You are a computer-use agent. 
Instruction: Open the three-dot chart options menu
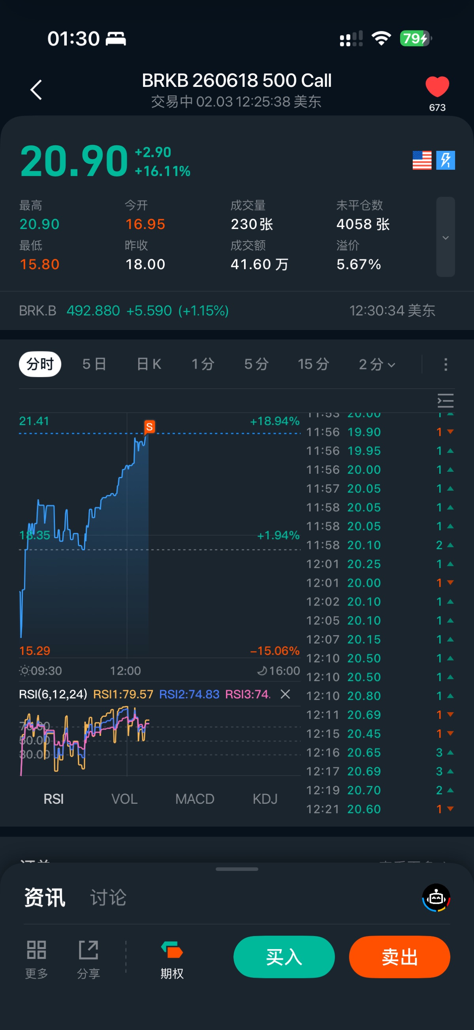[446, 364]
